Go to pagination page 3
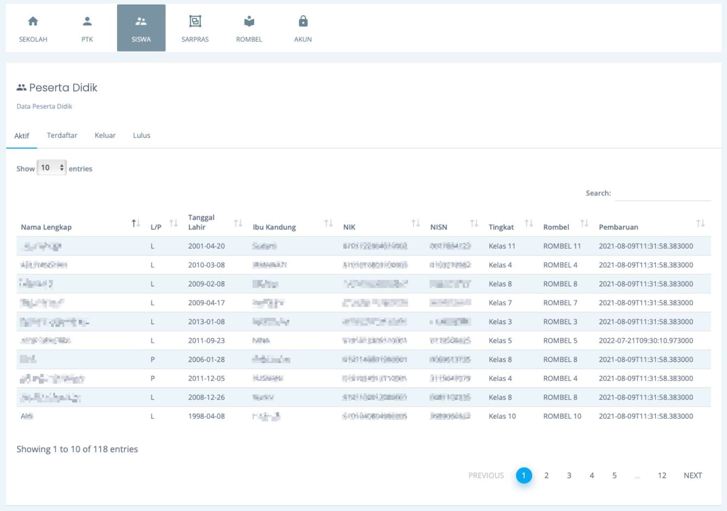Image resolution: width=727 pixels, height=511 pixels. (x=569, y=475)
